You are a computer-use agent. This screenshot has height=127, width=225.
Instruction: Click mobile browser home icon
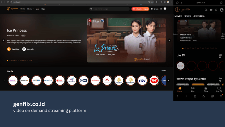click(195, 96)
